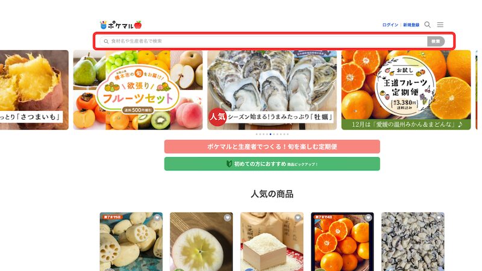Open the 定期便 pink banner button
482x271 pixels.
click(272, 146)
